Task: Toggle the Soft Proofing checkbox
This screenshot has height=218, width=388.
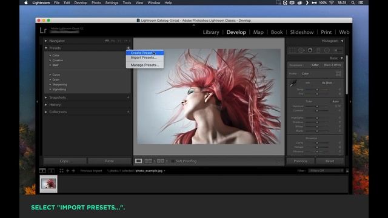Action: pyautogui.click(x=173, y=161)
